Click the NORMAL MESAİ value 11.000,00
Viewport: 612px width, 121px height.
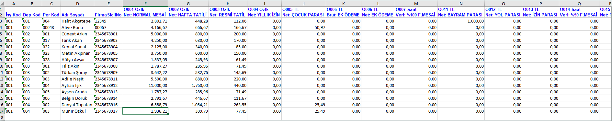click(x=145, y=85)
